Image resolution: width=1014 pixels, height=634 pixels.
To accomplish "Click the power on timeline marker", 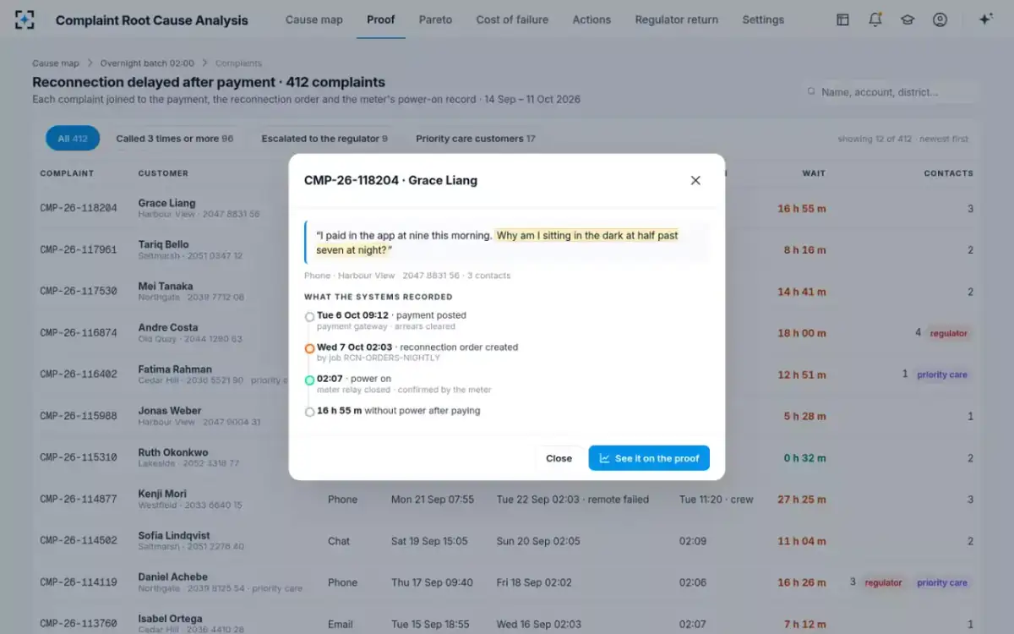I will (x=309, y=380).
